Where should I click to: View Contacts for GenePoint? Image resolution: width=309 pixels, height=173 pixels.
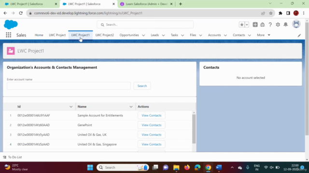click(x=151, y=125)
